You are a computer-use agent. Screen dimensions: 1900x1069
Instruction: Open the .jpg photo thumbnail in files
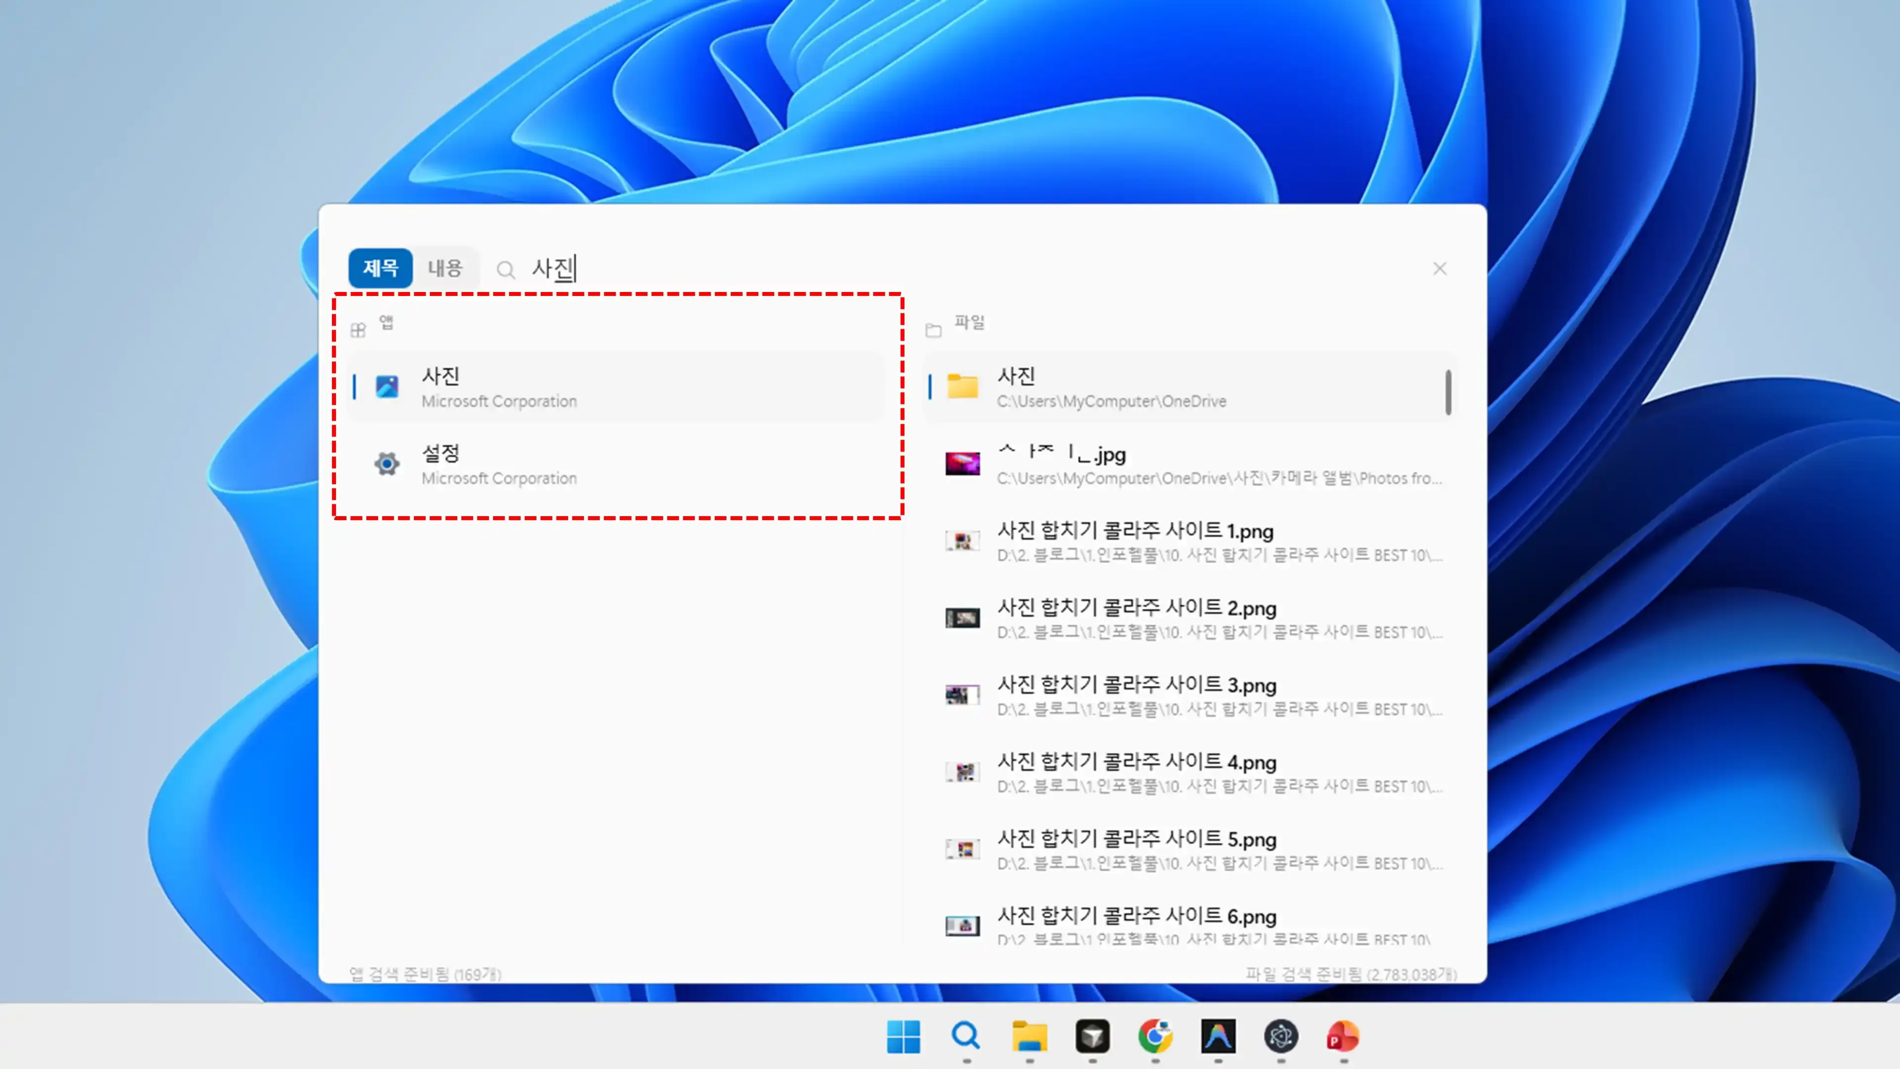(962, 463)
